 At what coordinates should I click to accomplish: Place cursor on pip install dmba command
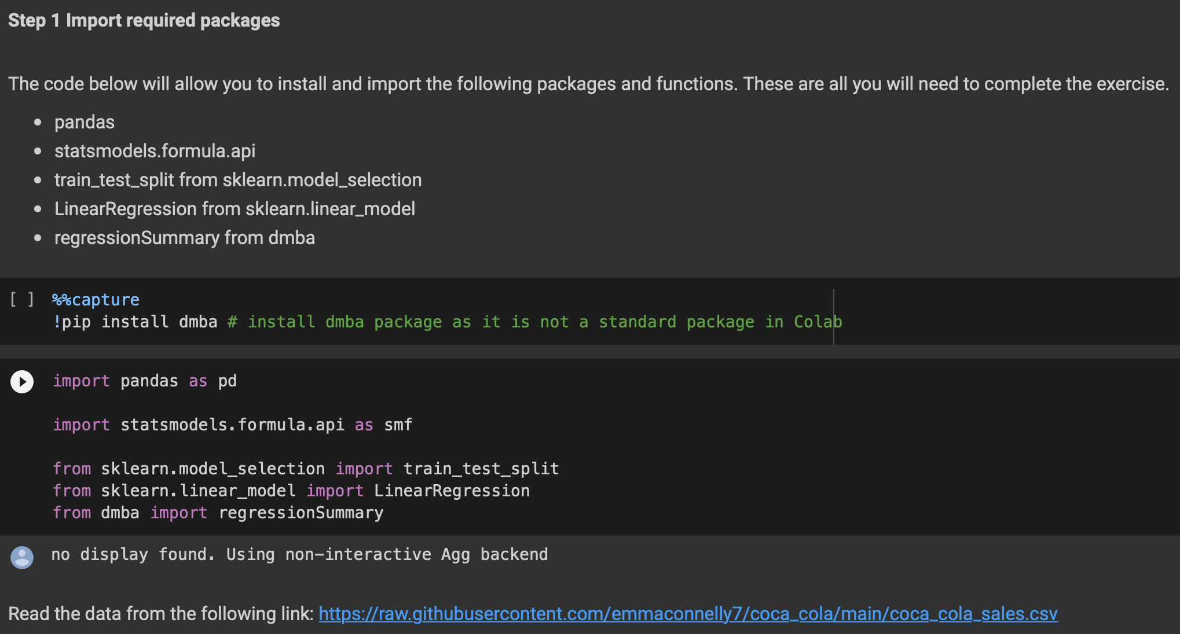pos(135,322)
